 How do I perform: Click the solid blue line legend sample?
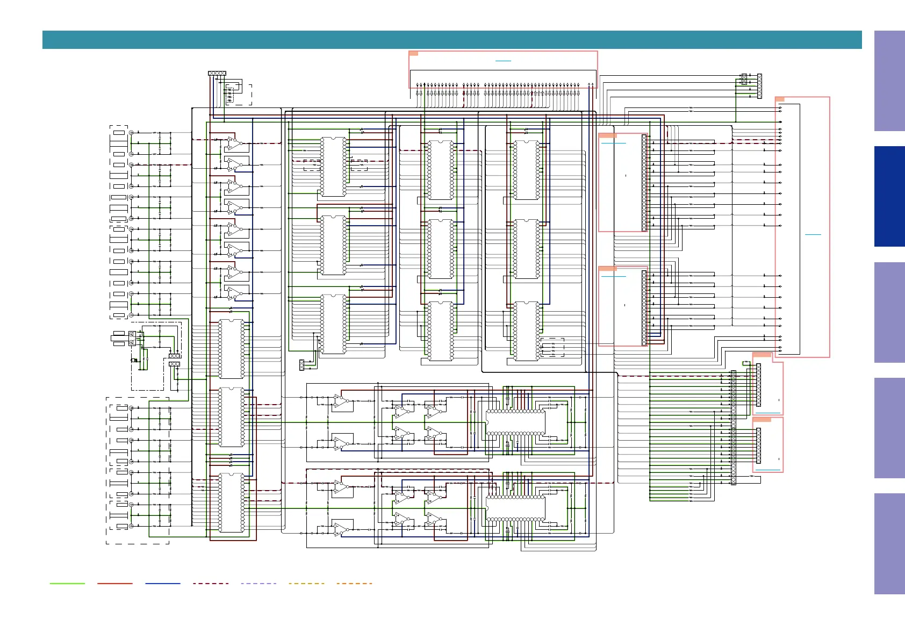pyautogui.click(x=163, y=583)
